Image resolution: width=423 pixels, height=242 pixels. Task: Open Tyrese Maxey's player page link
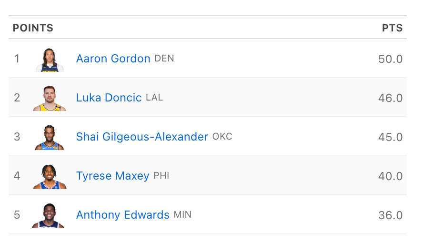(x=112, y=176)
